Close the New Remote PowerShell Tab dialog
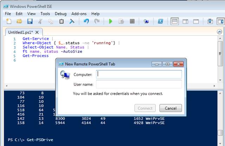 click(x=178, y=64)
